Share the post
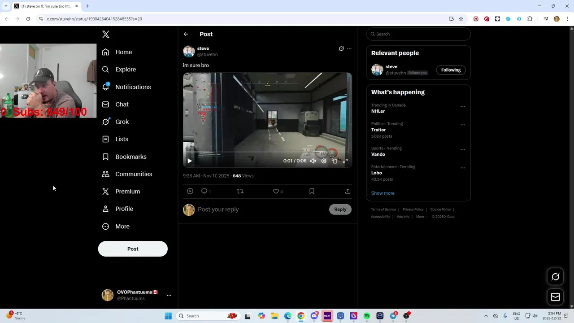Screen dimensions: 574x323 (x=348, y=191)
